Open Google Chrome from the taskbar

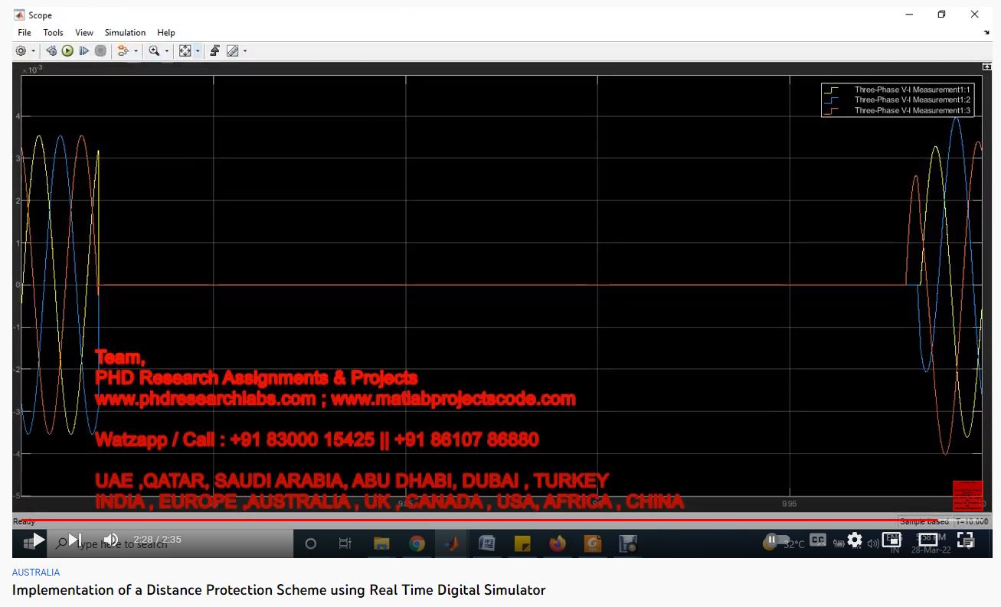point(417,543)
